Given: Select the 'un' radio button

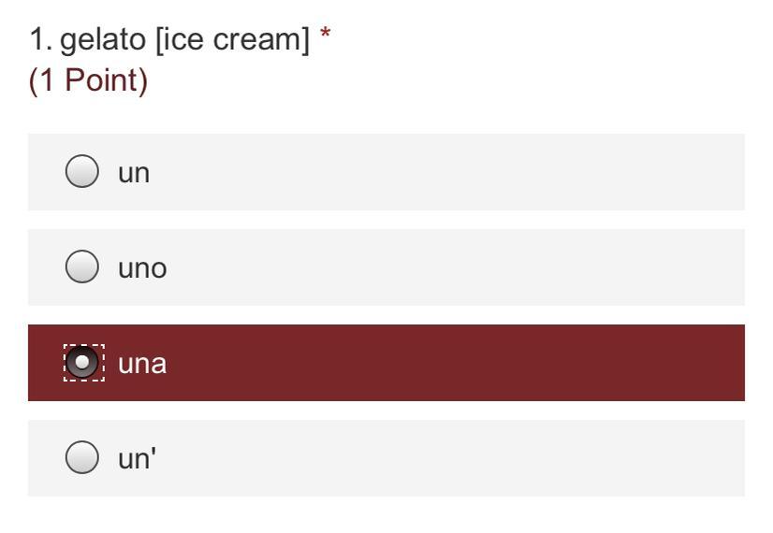Looking at the screenshot, I should pos(81,171).
